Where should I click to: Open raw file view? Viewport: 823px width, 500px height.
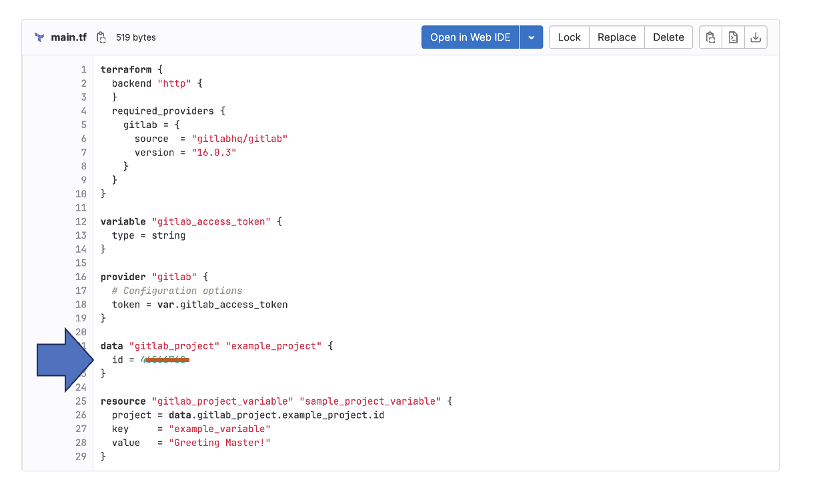point(733,37)
